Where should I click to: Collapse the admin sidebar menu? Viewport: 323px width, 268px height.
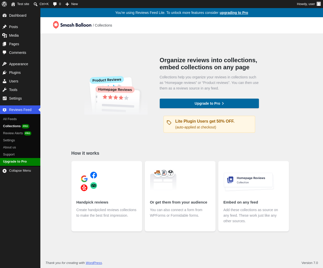click(20, 171)
